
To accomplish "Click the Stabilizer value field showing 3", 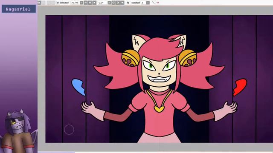I will point(143,3).
